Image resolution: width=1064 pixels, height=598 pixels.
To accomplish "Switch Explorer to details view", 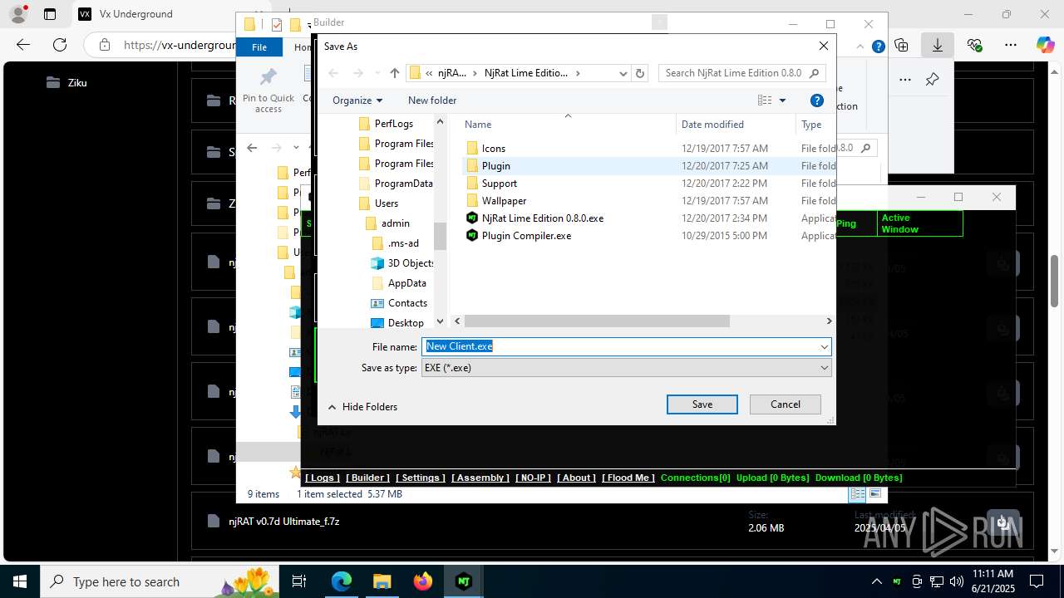I will pos(857,493).
